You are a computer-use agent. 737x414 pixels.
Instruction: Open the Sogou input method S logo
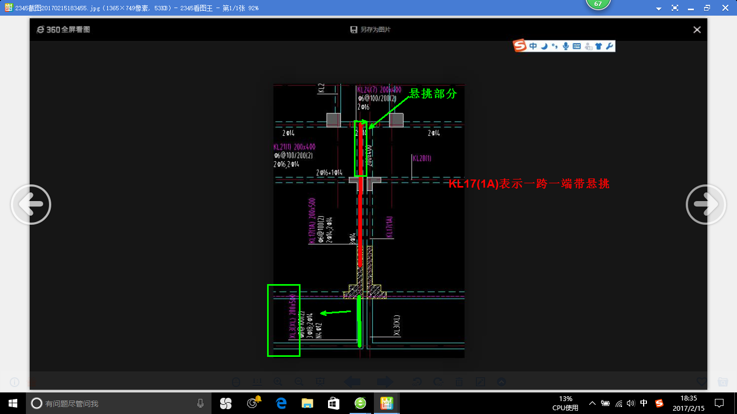tap(520, 46)
